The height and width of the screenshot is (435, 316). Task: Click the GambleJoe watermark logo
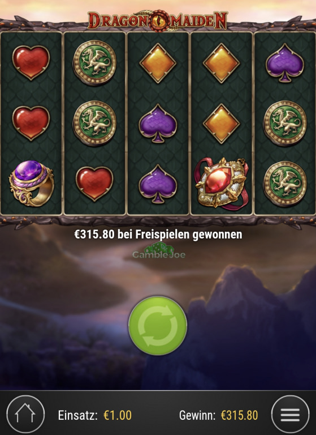[159, 251]
